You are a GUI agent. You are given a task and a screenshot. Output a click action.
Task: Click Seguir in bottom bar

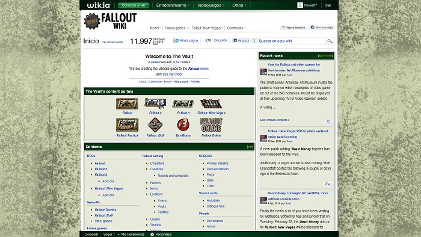(108, 235)
